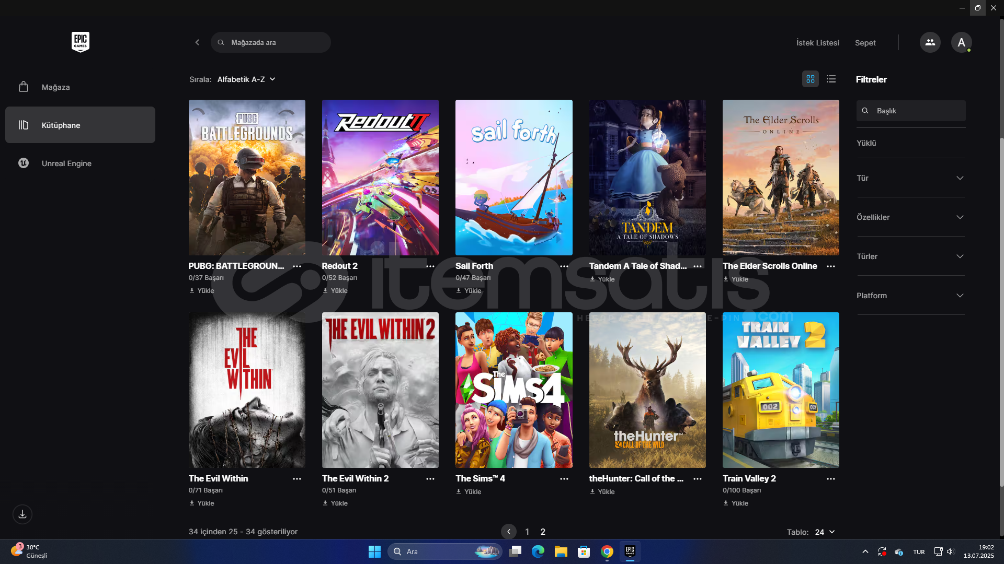Open Train Valley 2 cover thumbnail

781,390
